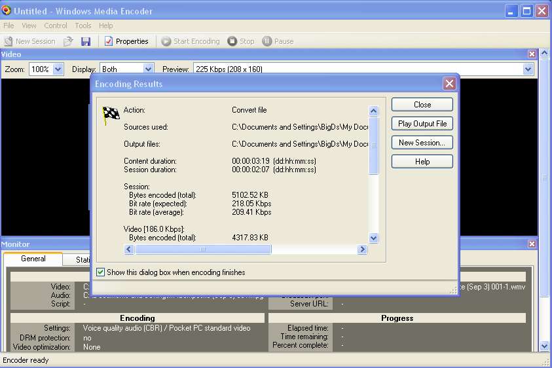Viewport: 552px width, 368px height.
Task: Click the Windows Media Encoder title icon
Action: (6, 10)
